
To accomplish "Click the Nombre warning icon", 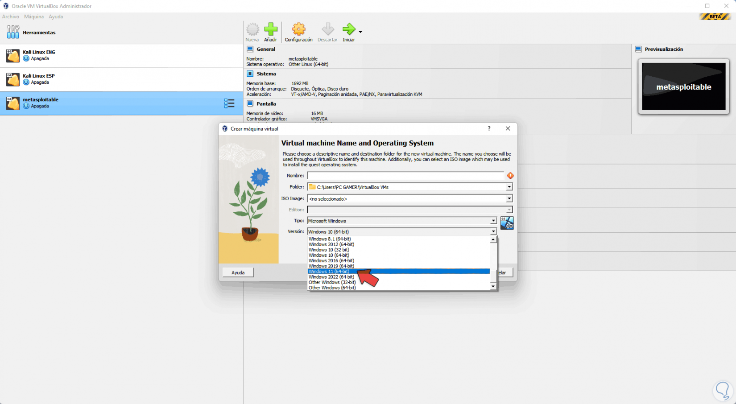I will pos(510,176).
